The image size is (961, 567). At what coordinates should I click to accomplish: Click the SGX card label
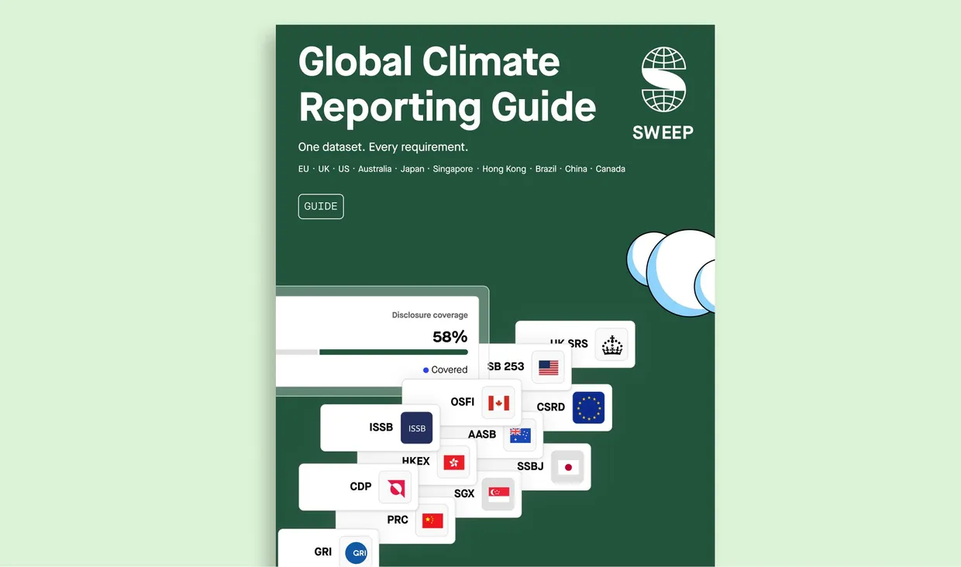(x=464, y=493)
